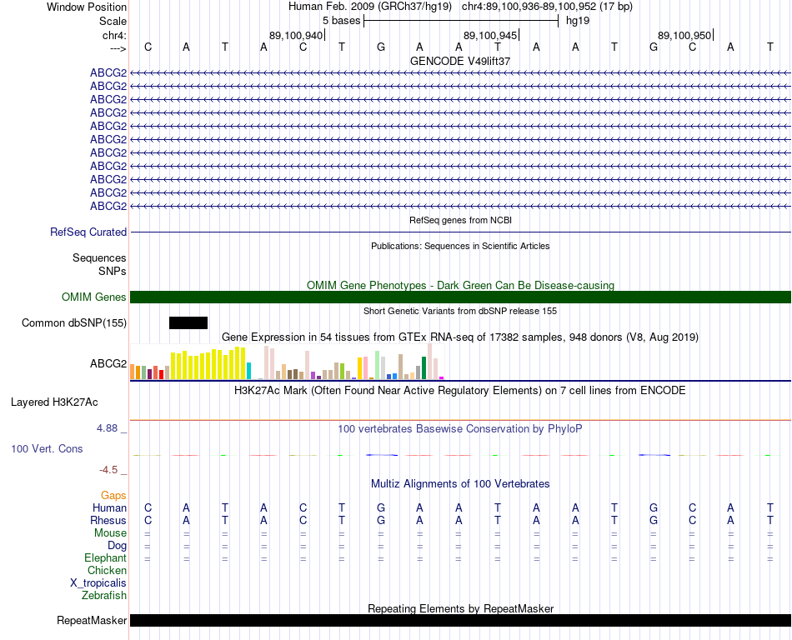Click the RepeatMasker track label
This screenshot has width=792, height=640.
[x=92, y=620]
